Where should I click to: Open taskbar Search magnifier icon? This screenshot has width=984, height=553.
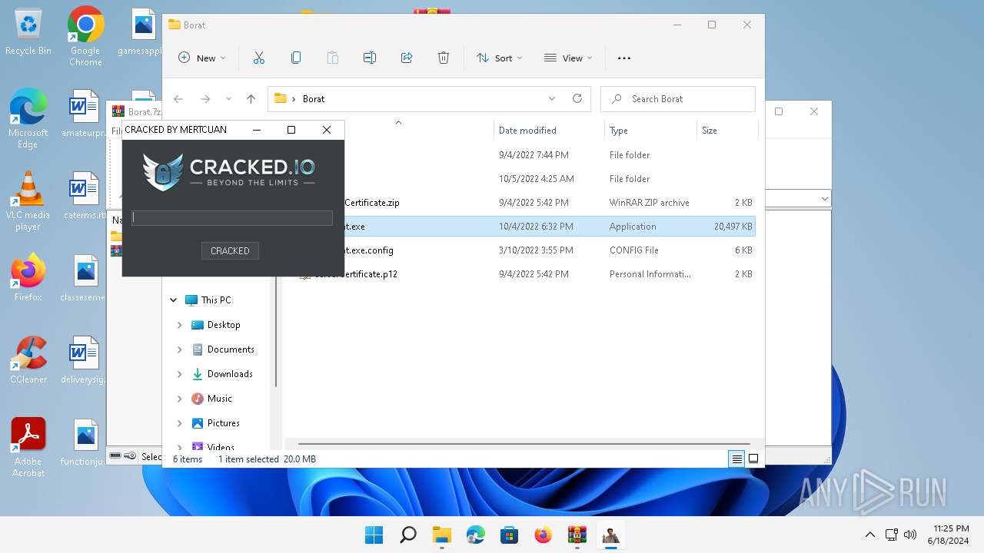[x=407, y=535]
